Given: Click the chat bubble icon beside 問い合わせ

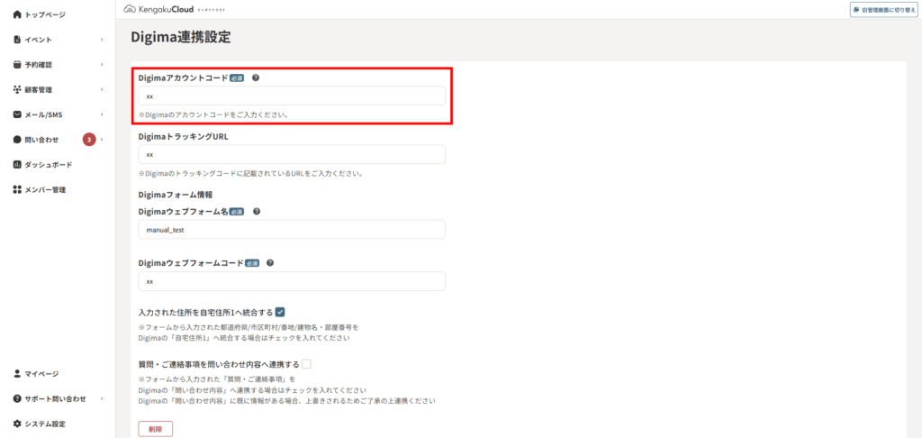Looking at the screenshot, I should [17, 140].
